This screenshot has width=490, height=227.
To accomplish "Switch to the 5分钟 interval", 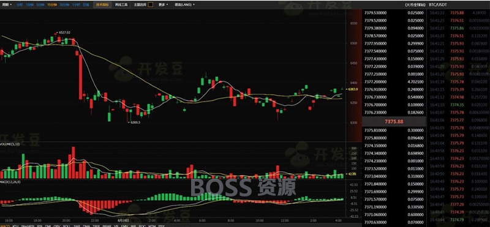I will (40, 5).
